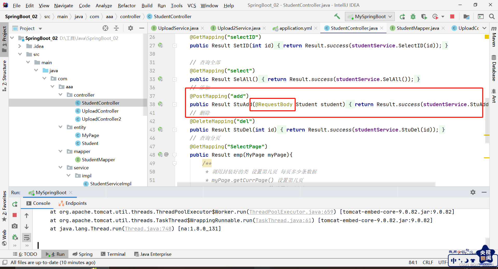This screenshot has width=498, height=269.
Task: Open the Database tool window
Action: tap(494, 68)
